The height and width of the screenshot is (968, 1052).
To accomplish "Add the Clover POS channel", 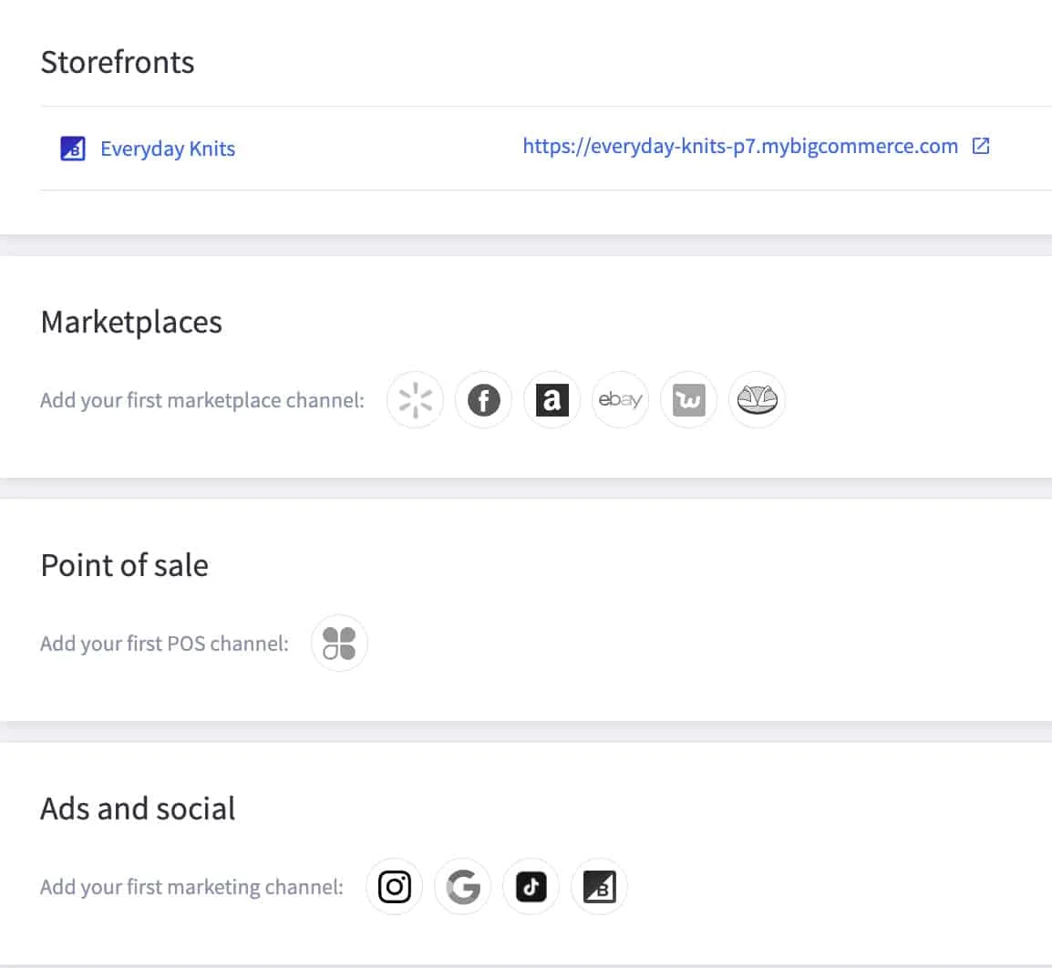I will (x=339, y=644).
